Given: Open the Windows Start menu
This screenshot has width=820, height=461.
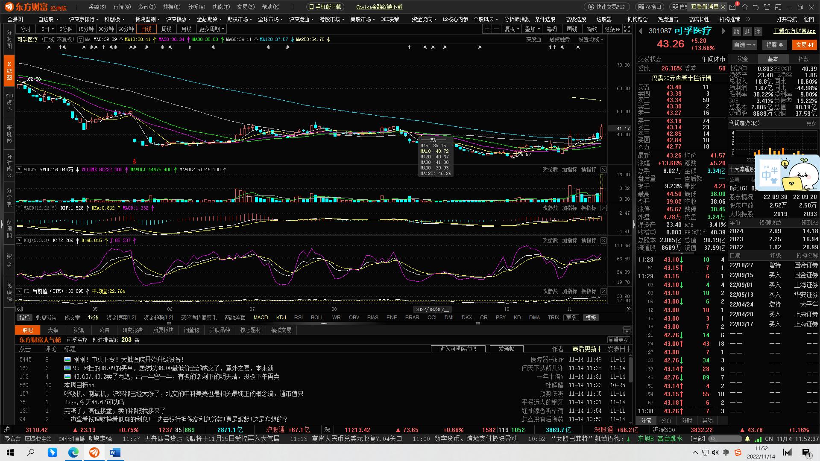Looking at the screenshot, I should 10,452.
